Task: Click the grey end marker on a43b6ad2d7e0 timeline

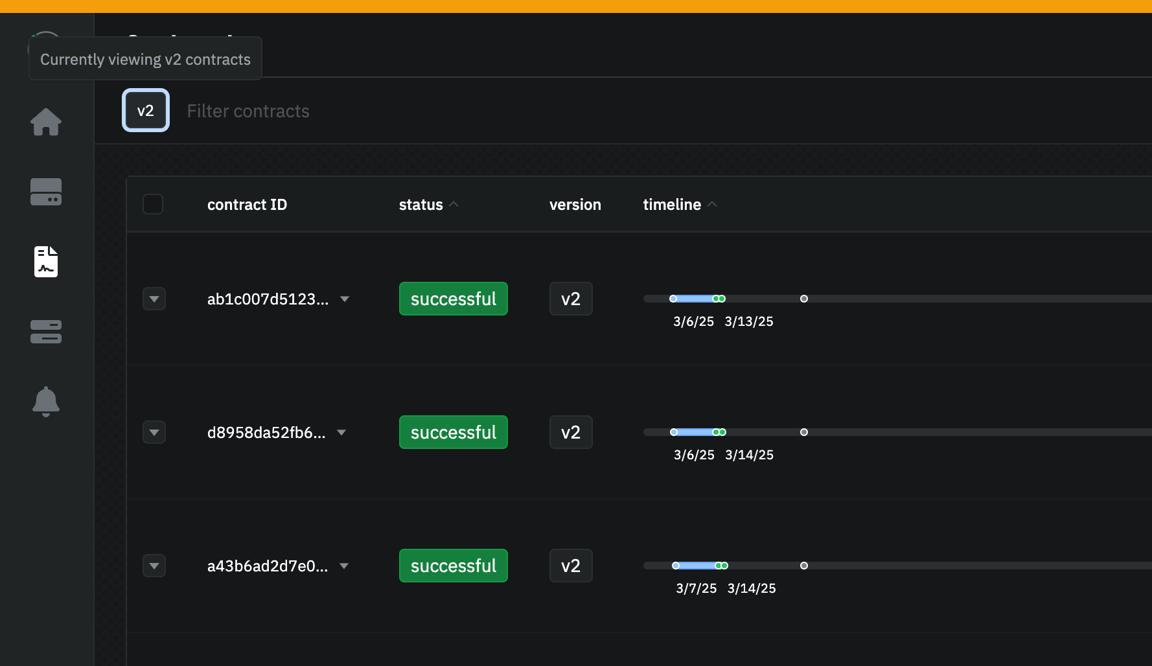Action: (x=804, y=566)
